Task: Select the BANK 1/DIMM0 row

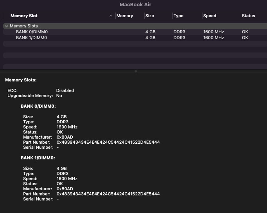Action: coord(135,38)
